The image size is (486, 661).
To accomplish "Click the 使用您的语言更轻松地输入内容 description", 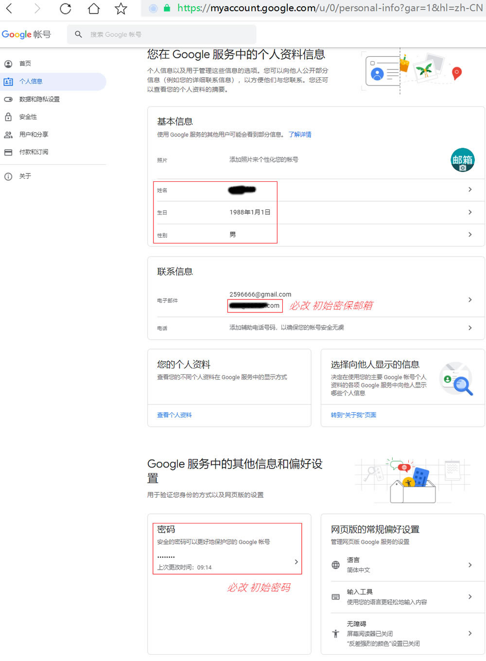I will (x=387, y=602).
